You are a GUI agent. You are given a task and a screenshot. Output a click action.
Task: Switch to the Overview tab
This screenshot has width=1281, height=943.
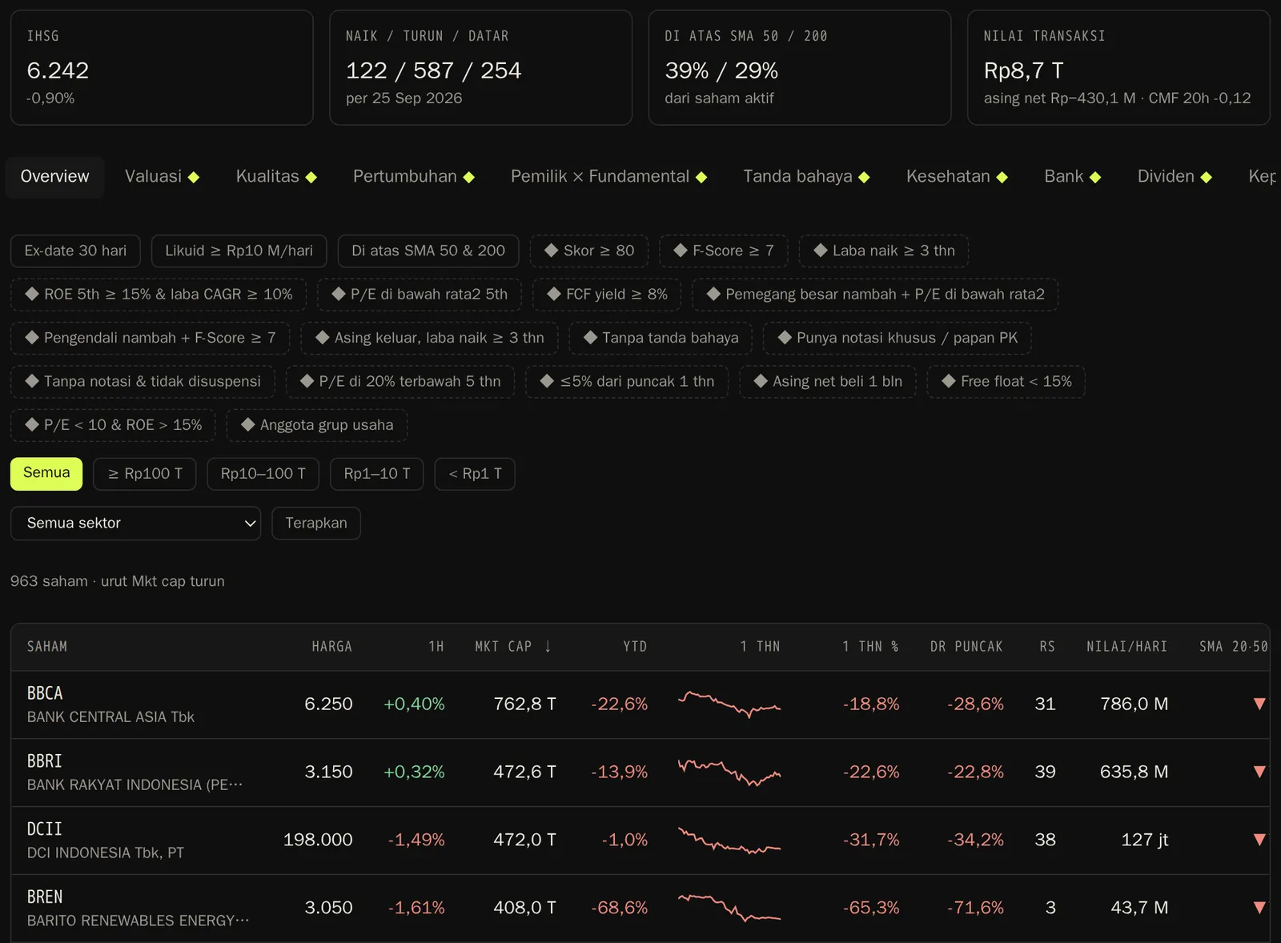pyautogui.click(x=54, y=177)
